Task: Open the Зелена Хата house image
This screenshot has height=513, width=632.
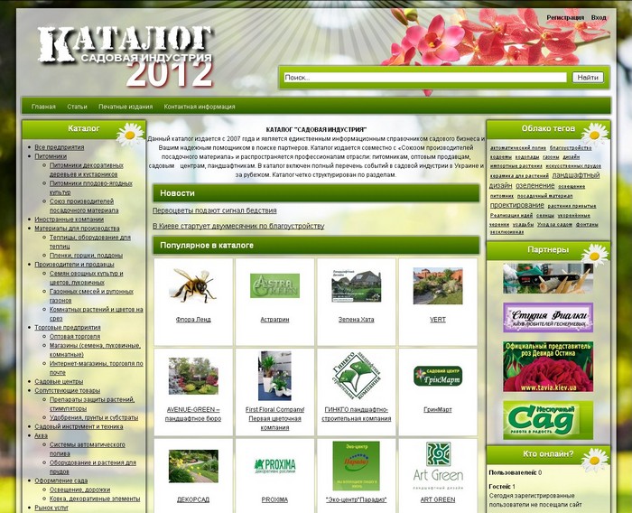Action: 357,285
